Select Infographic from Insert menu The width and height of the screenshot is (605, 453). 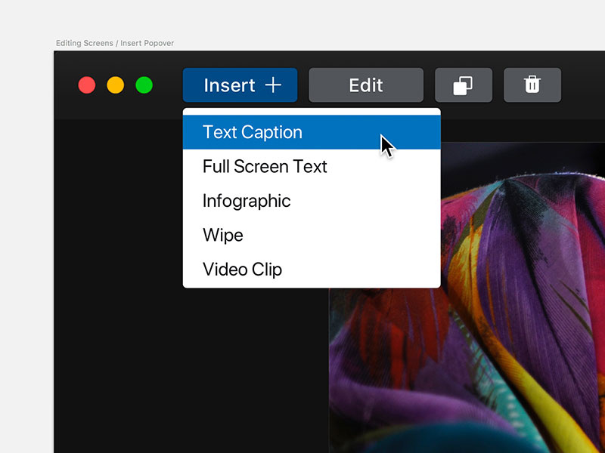312,201
